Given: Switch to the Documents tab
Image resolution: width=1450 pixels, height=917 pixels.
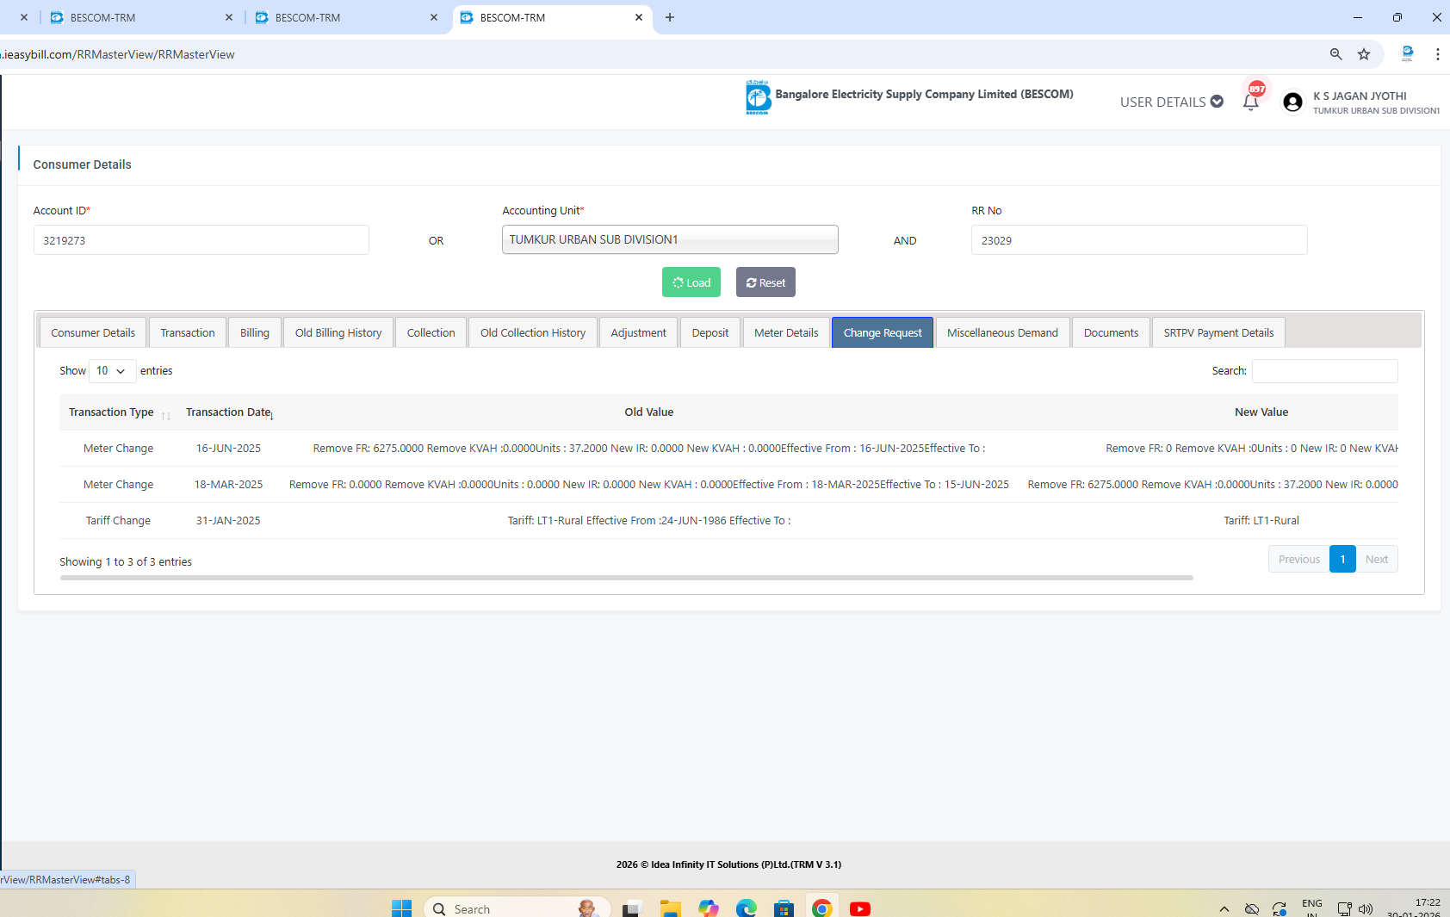Looking at the screenshot, I should click(x=1112, y=332).
